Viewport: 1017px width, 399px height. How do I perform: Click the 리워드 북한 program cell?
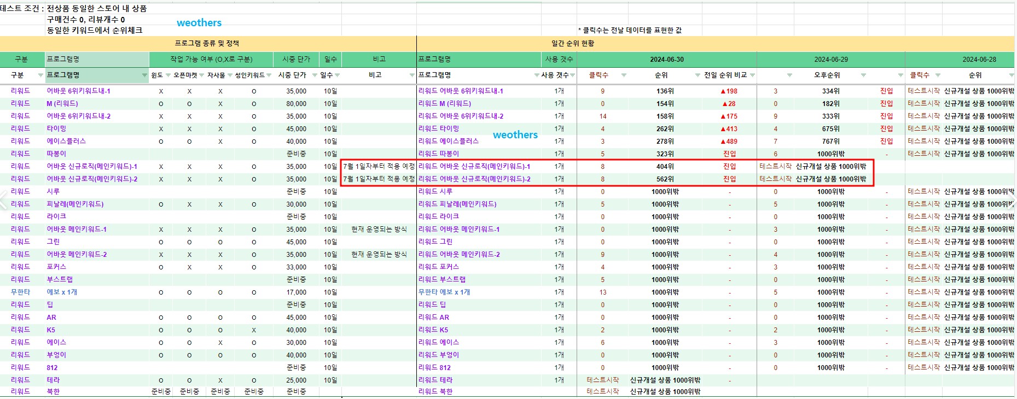coord(479,391)
